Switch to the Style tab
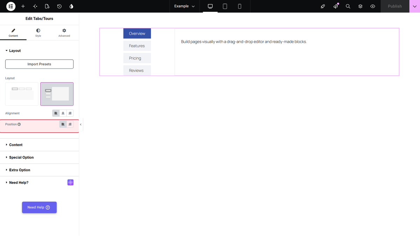Viewport: 420px width, 236px height. point(38,33)
